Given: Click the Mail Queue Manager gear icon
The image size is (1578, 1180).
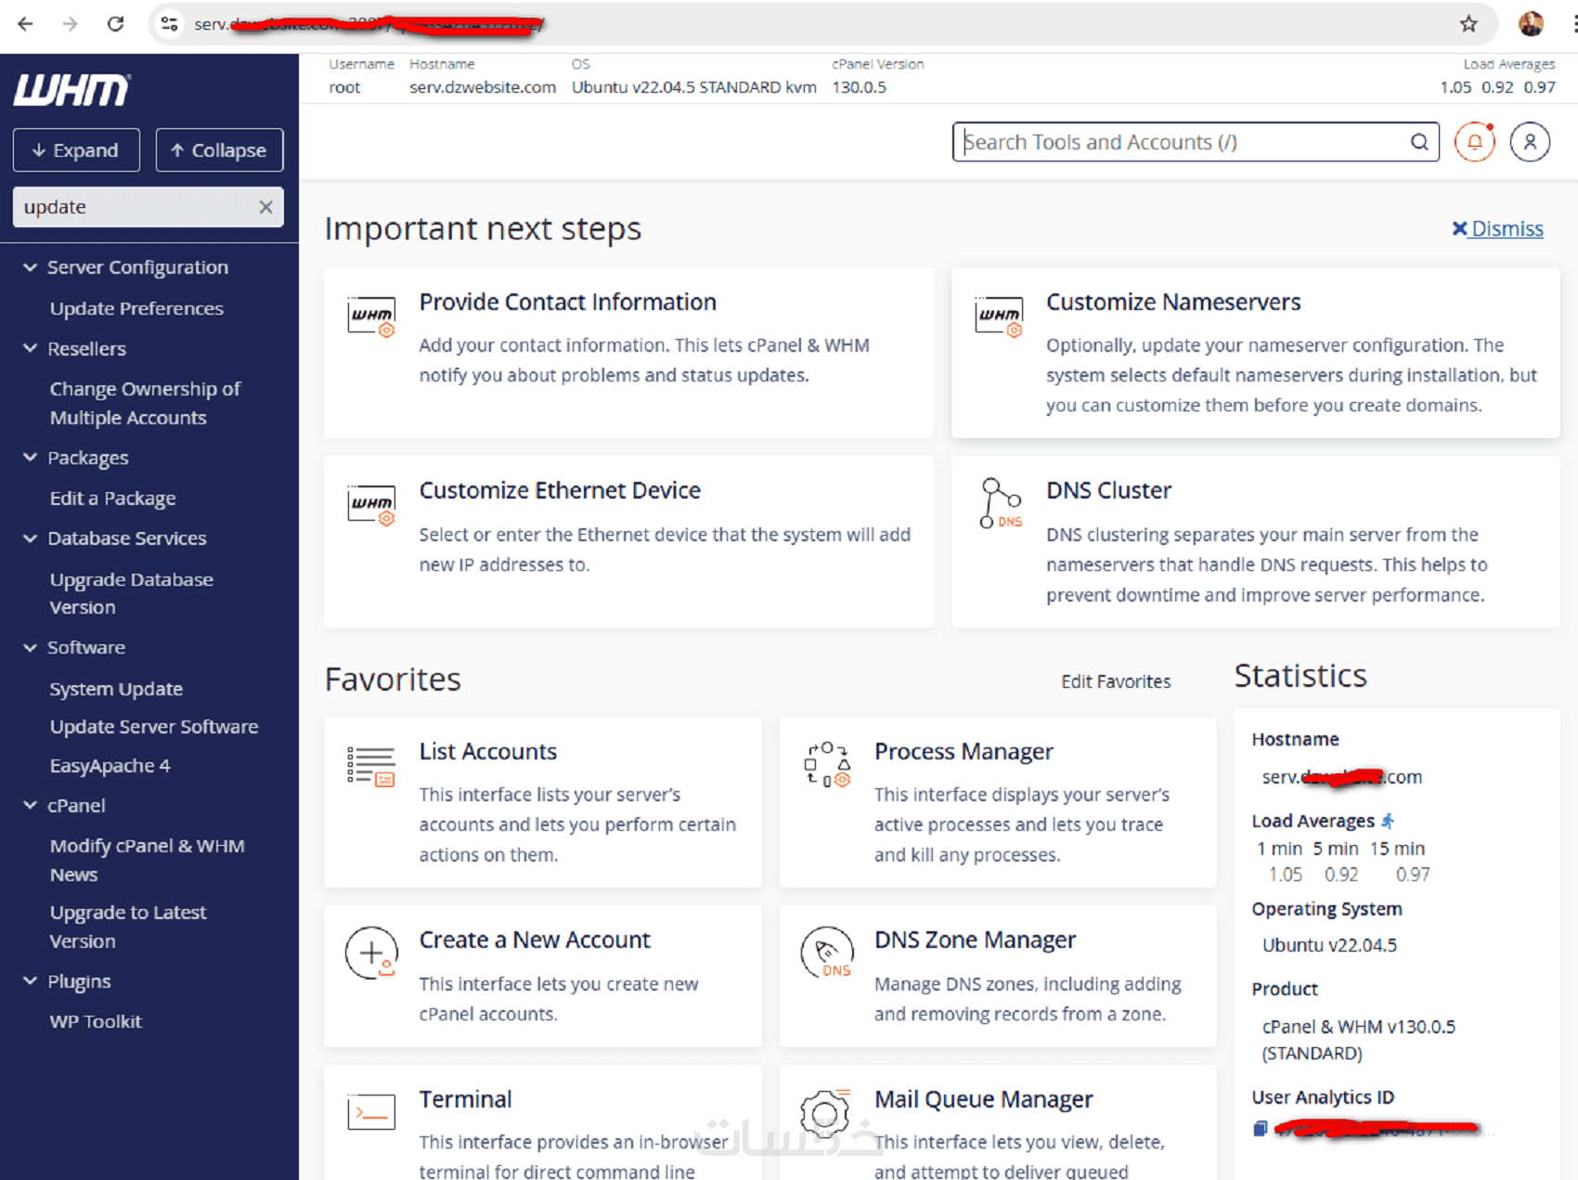Looking at the screenshot, I should coord(826,1112).
